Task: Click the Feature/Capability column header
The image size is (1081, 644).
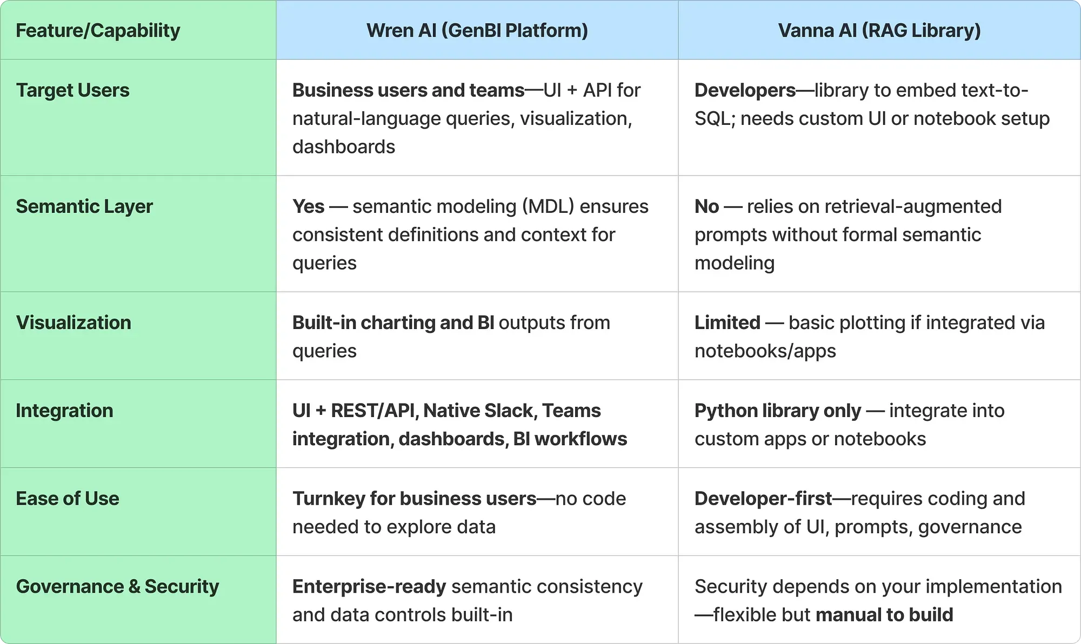Action: tap(98, 30)
